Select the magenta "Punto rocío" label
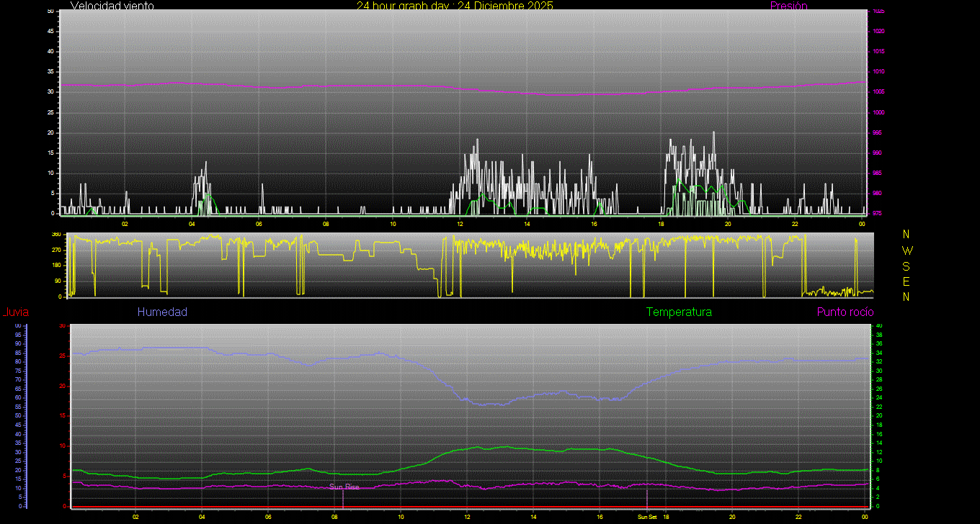 [x=845, y=312]
